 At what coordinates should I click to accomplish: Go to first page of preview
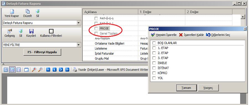48,70
